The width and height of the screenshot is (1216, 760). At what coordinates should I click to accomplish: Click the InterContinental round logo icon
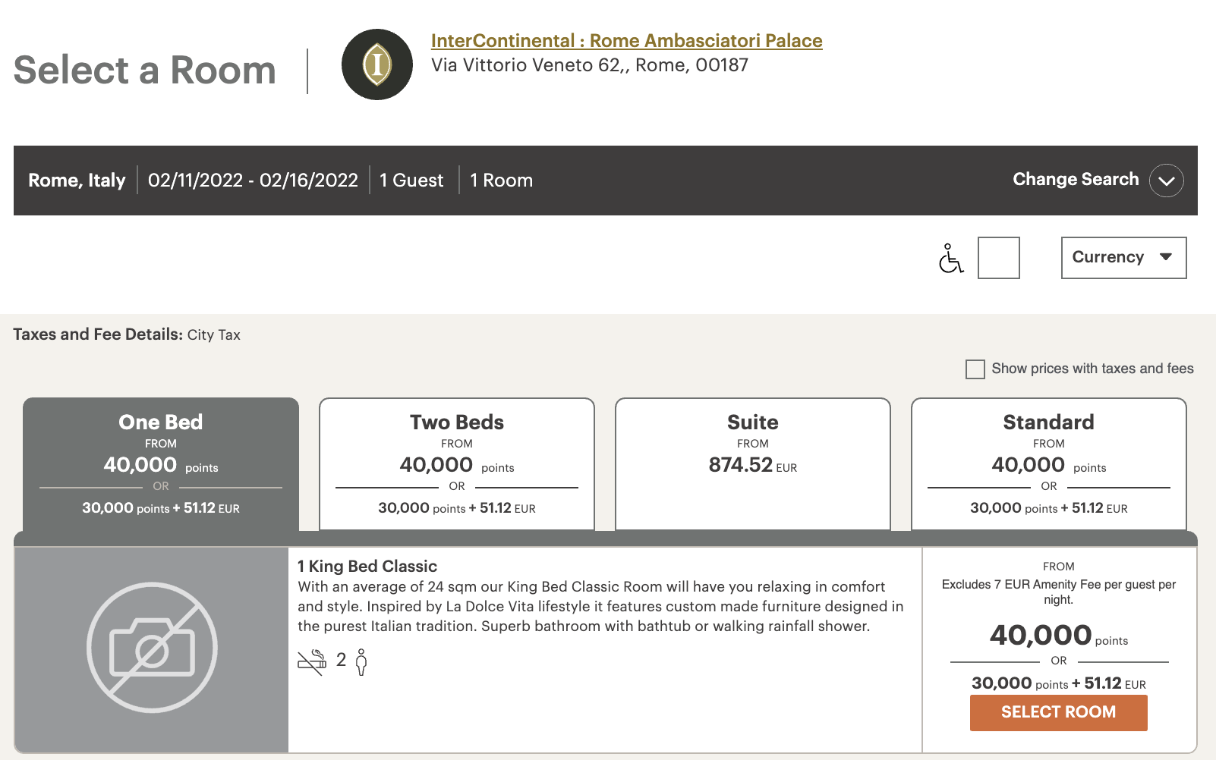tap(377, 64)
